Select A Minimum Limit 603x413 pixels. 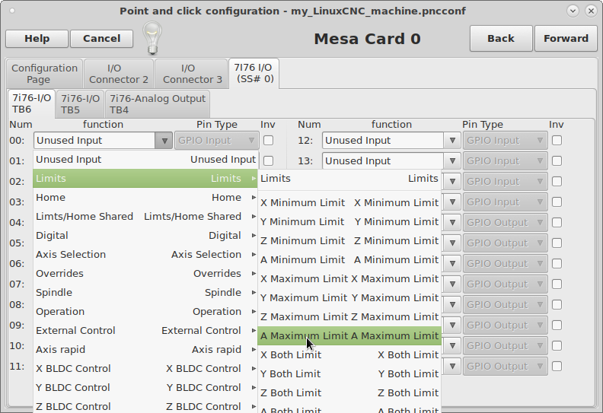[349, 260]
